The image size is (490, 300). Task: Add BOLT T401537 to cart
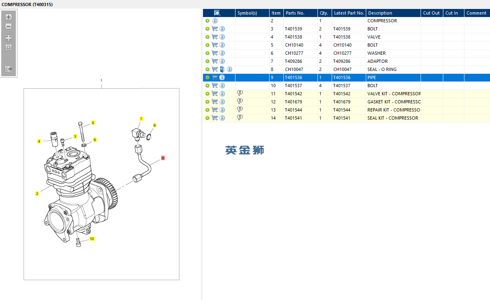(x=215, y=86)
